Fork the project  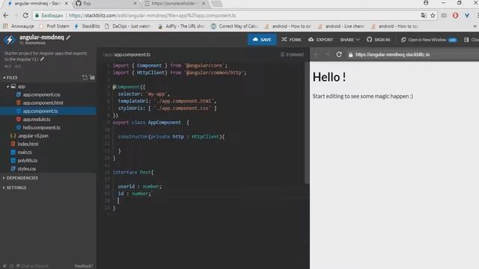coord(291,40)
